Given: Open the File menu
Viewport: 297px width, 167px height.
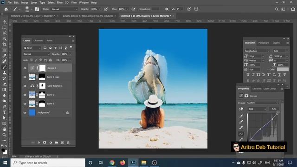Looking at the screenshot, I should 9,3.
